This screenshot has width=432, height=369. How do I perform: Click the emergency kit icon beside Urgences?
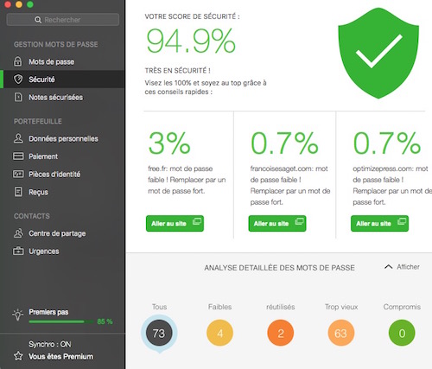pyautogui.click(x=18, y=251)
